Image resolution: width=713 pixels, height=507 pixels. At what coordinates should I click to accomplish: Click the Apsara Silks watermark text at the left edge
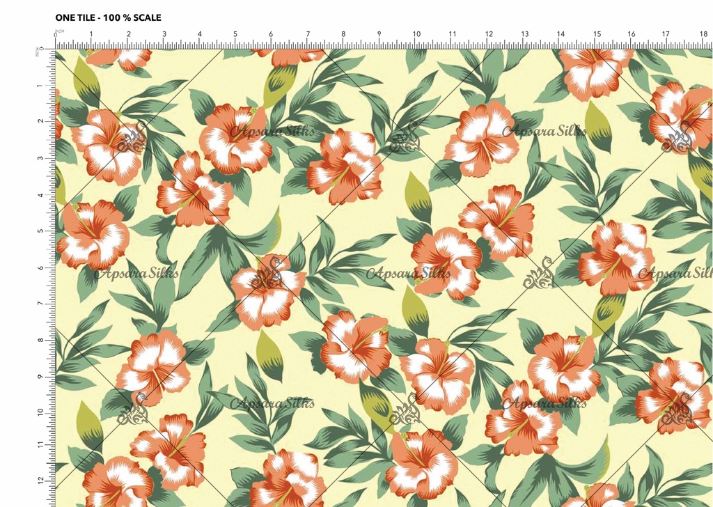pos(136,273)
